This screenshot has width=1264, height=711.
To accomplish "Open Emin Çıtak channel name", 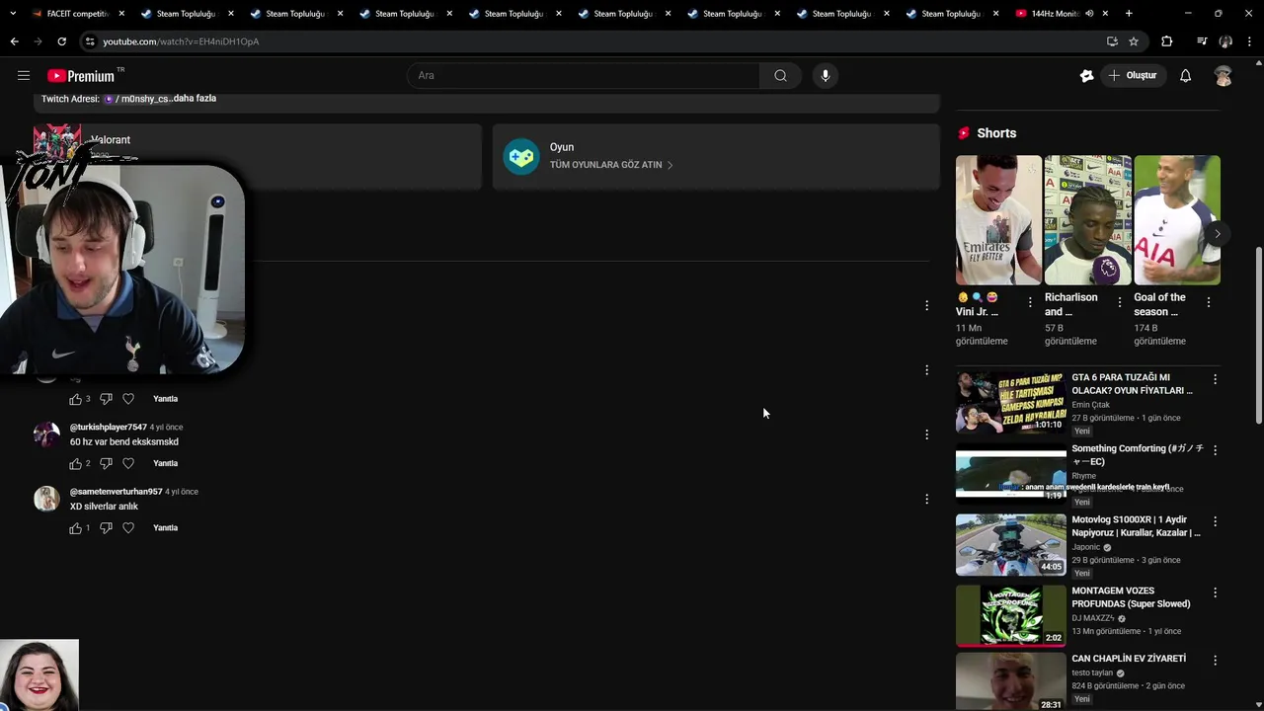I will click(1091, 405).
